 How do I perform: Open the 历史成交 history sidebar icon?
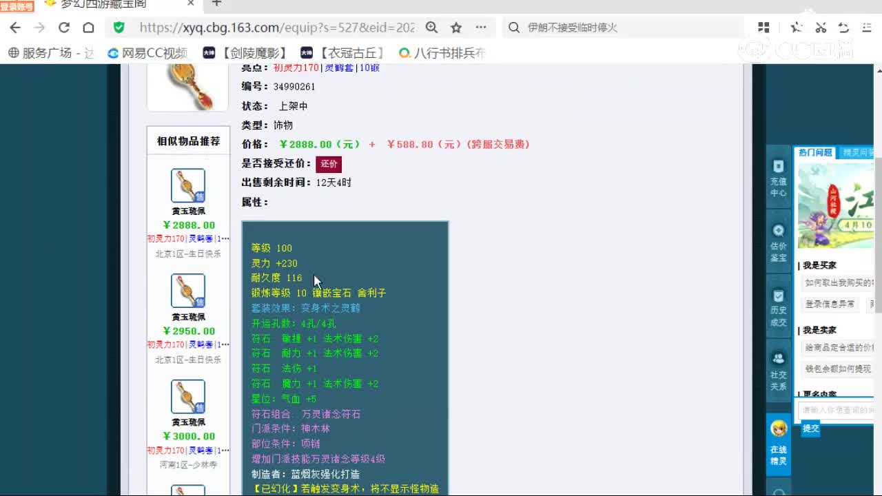779,307
